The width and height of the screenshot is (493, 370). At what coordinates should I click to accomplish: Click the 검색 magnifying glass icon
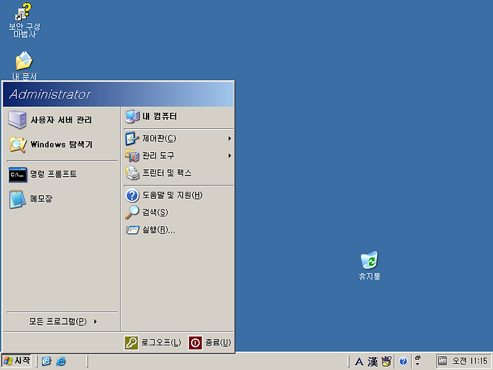pyautogui.click(x=132, y=212)
